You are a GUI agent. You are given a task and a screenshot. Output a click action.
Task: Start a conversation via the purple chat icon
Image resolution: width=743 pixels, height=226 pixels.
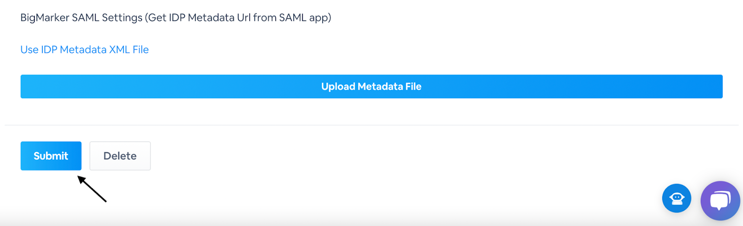(x=720, y=201)
